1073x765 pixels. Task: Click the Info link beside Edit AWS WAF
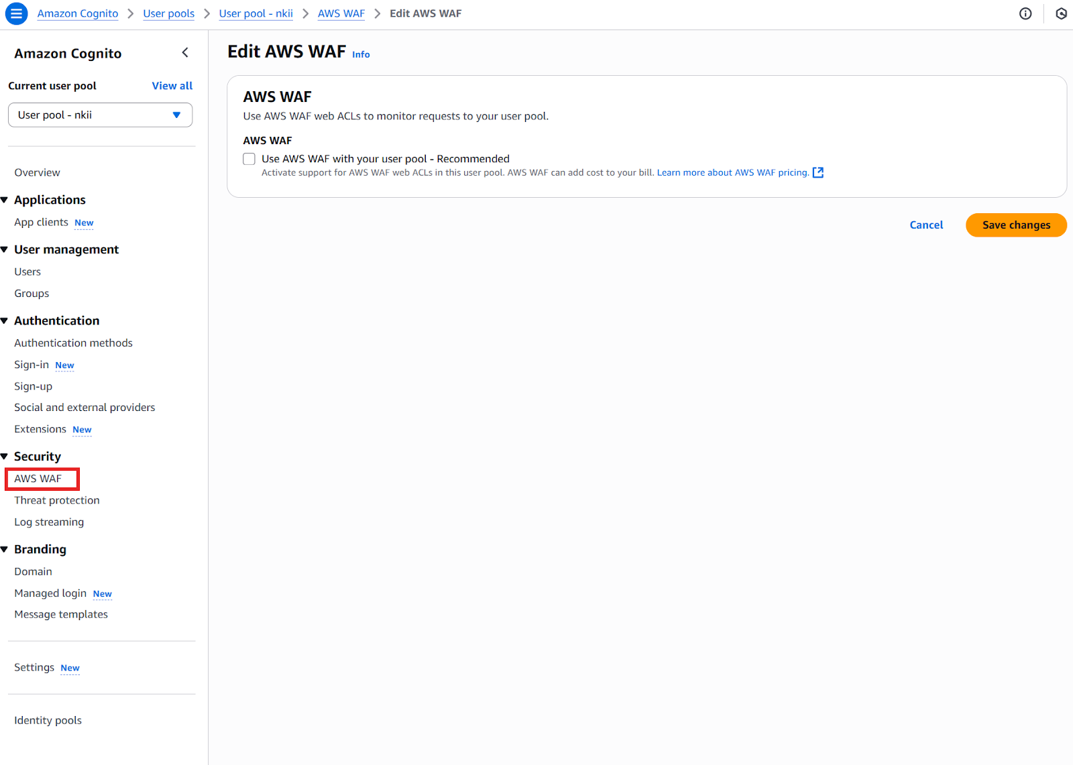point(361,54)
